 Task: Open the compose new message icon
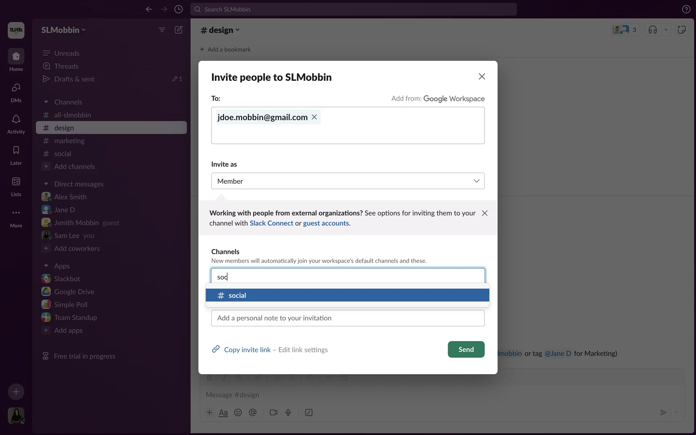click(178, 30)
